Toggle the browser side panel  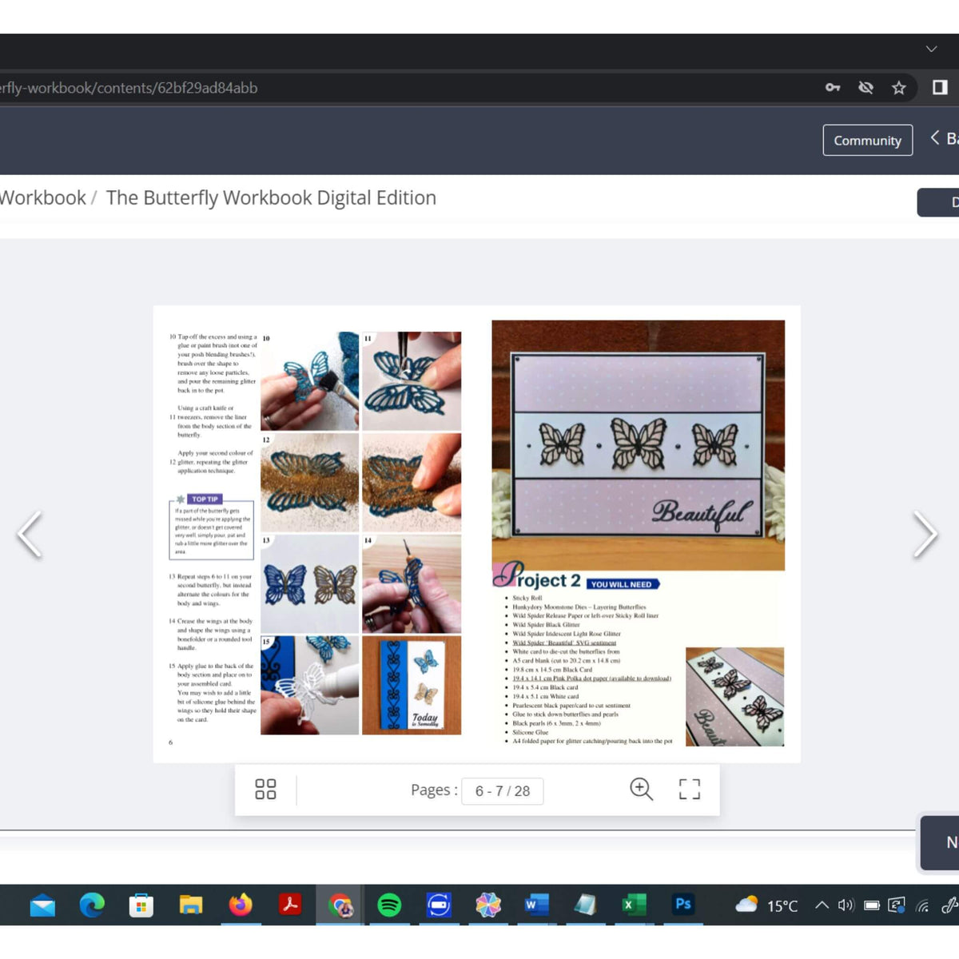[940, 87]
